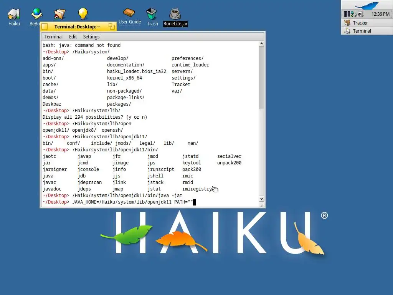Click the terminal vertical scrollbar thumb
This screenshot has height=295, width=393.
[x=261, y=78]
